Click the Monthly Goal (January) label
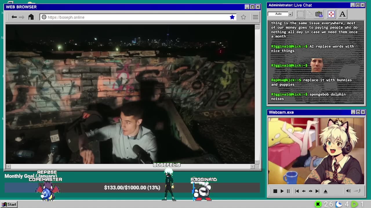The image size is (371, 208). [31, 176]
